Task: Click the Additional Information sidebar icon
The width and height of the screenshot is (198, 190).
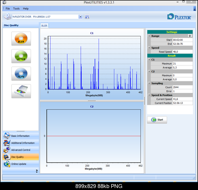Action: pos(7,143)
